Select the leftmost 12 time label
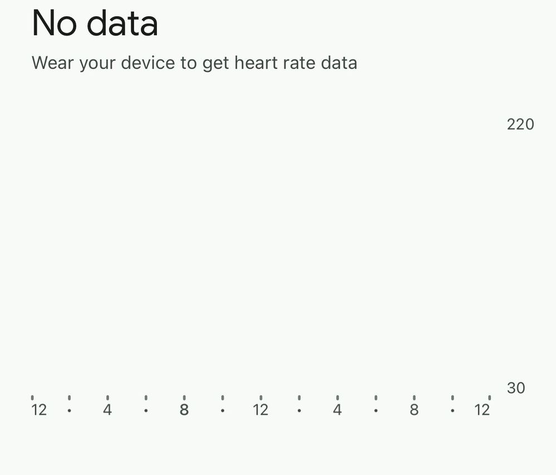Screen dimensions: 556x475 click(39, 410)
